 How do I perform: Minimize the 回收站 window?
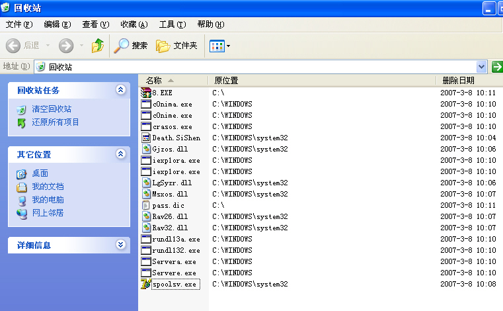point(488,9)
